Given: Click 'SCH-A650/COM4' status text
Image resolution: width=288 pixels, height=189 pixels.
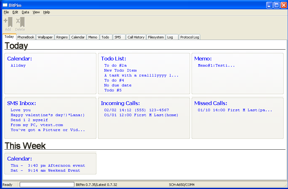Looking at the screenshot, I should (x=182, y=185).
